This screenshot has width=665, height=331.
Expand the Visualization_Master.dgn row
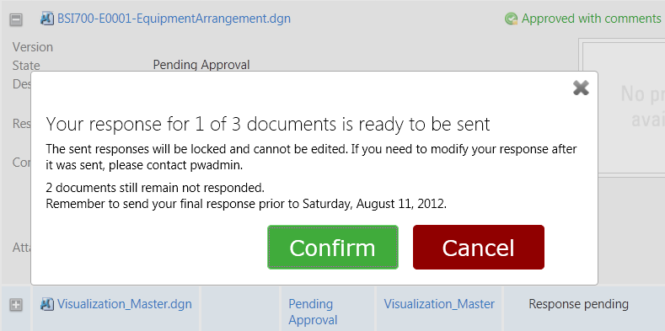(x=16, y=305)
